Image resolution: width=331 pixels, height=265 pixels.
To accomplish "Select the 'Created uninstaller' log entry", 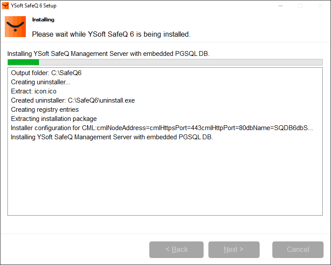I will pyautogui.click(x=73, y=100).
